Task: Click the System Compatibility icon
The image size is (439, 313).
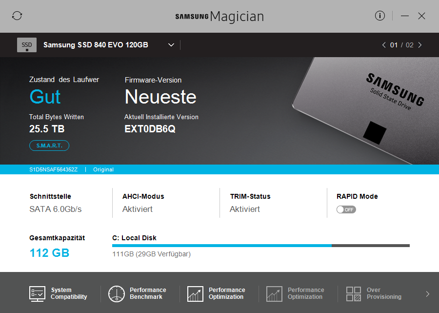Action: (x=37, y=293)
